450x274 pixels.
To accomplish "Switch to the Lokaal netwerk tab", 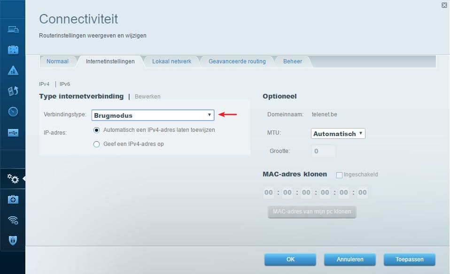I will (x=171, y=61).
